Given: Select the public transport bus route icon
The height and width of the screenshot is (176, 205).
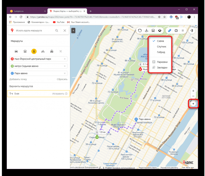Looking at the screenshot, I should 25,51.
